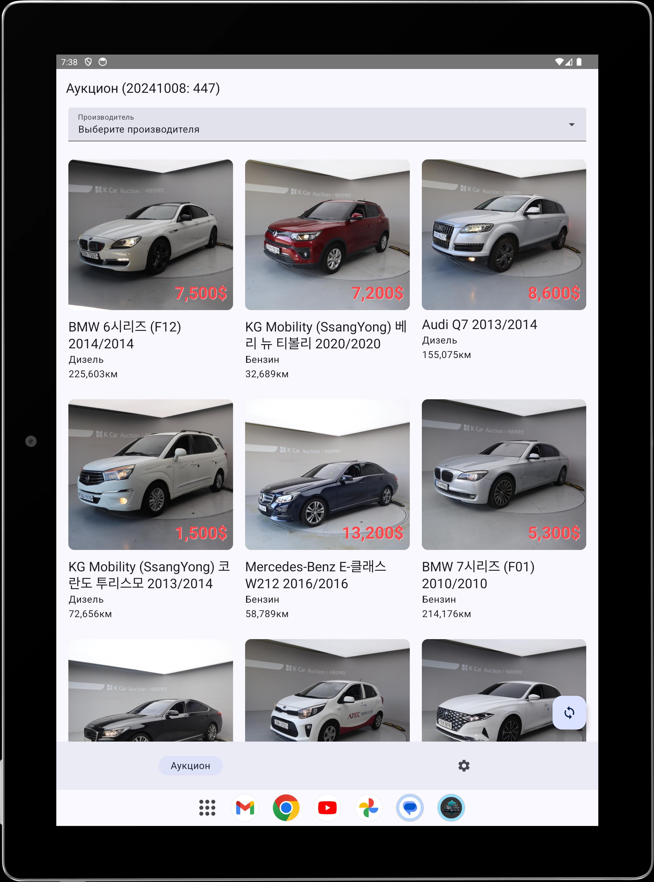Select the Аукцион bottom tab
Screen dimensions: 654x882
point(190,765)
